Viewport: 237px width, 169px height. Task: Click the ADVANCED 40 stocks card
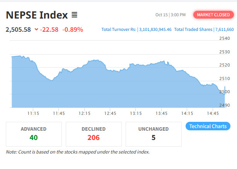[x=34, y=134]
